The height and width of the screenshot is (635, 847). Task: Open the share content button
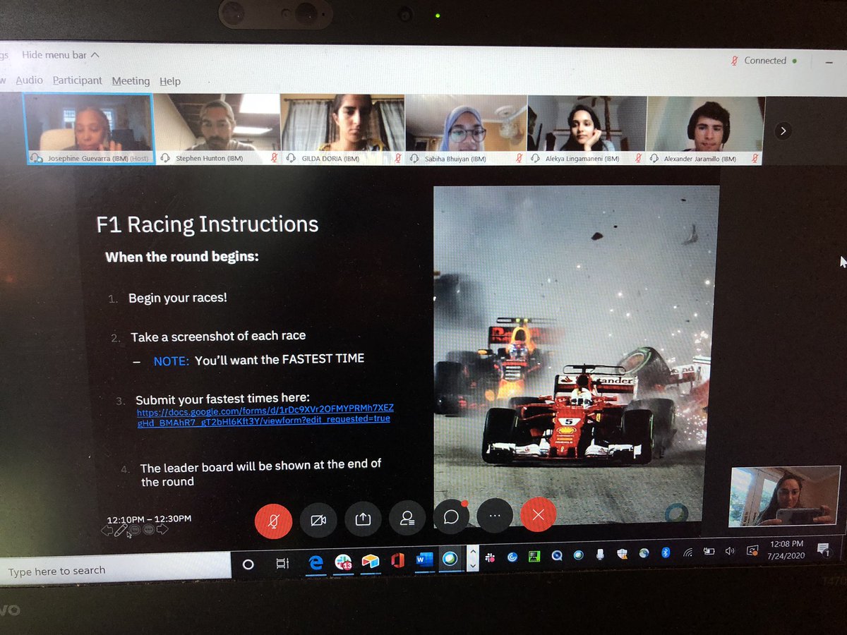pyautogui.click(x=363, y=518)
